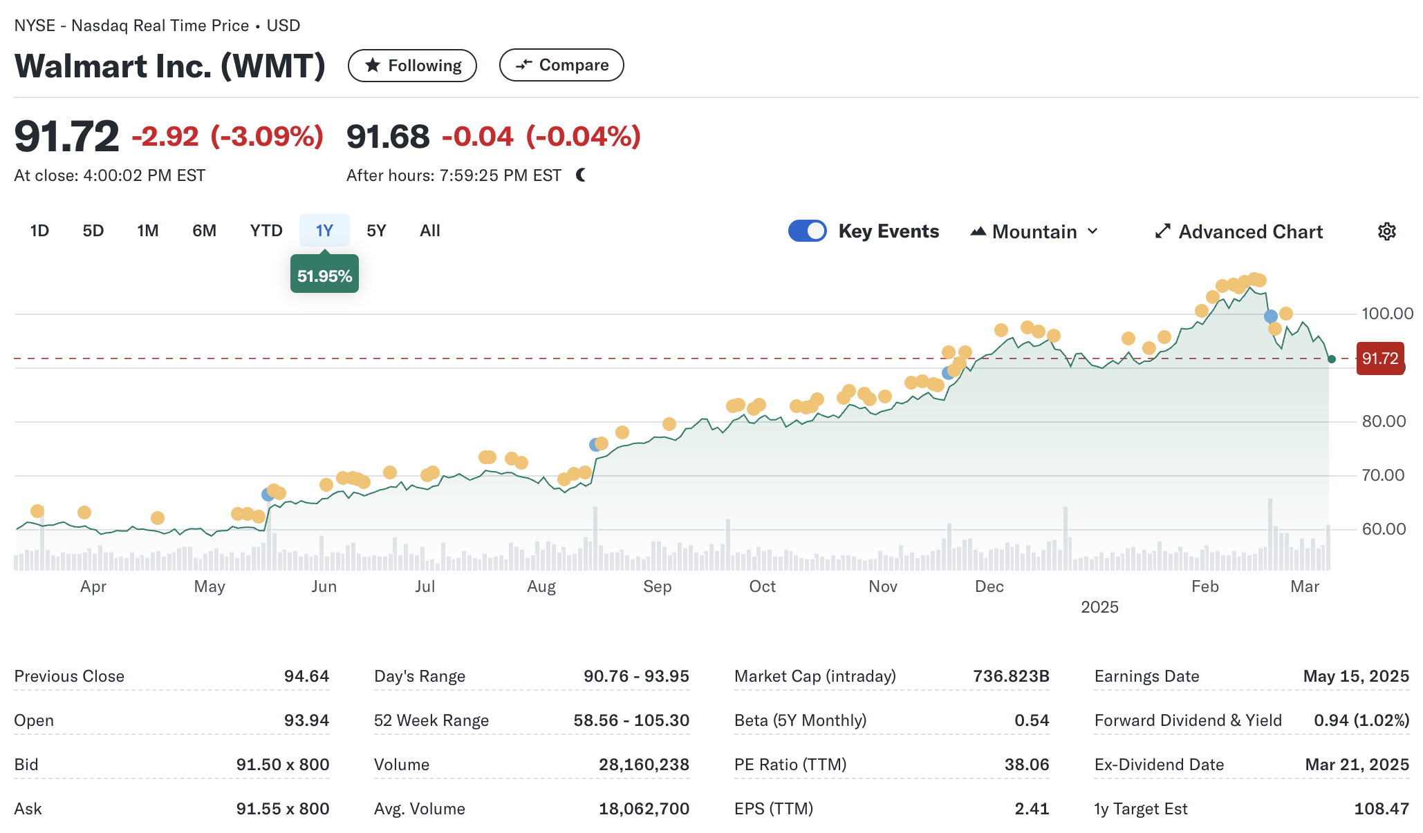Viewport: 1423px width, 833px height.
Task: Click the Compare arrows icon
Action: [x=524, y=65]
